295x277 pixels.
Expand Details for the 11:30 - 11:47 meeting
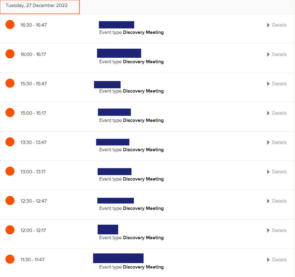277,260
